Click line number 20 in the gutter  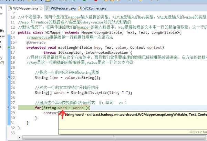pyautogui.click(x=13, y=68)
